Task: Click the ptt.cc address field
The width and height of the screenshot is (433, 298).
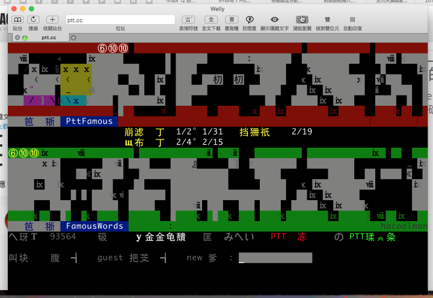Action: pyautogui.click(x=120, y=20)
